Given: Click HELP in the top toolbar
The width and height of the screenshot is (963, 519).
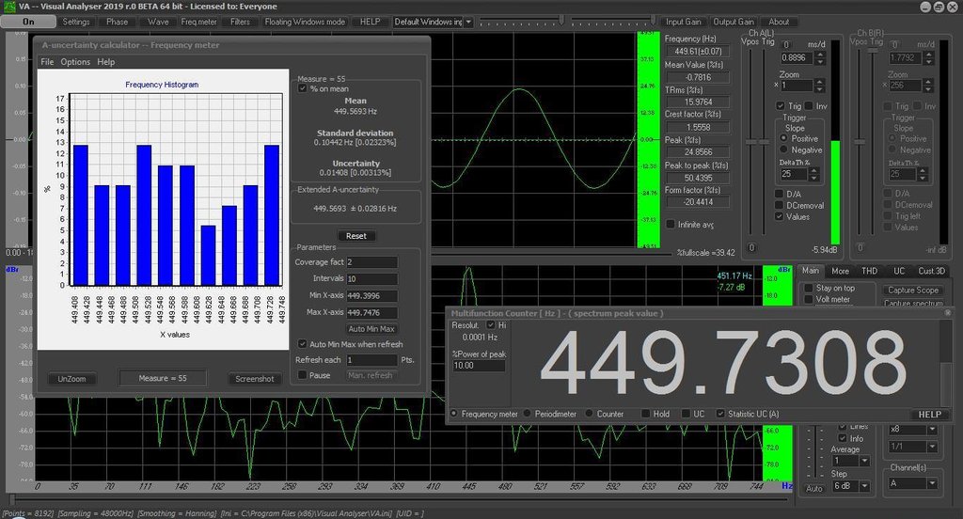Looking at the screenshot, I should coord(370,22).
